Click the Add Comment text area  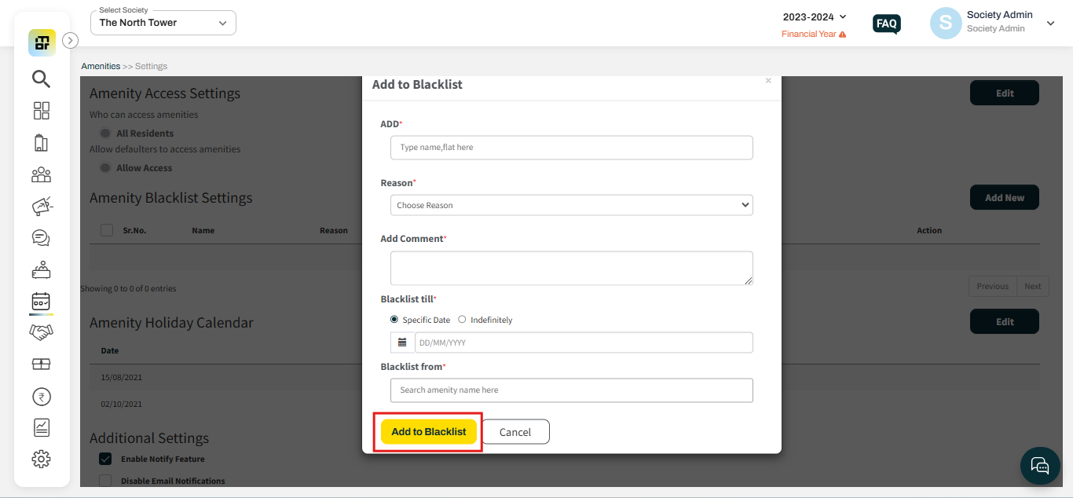(571, 268)
